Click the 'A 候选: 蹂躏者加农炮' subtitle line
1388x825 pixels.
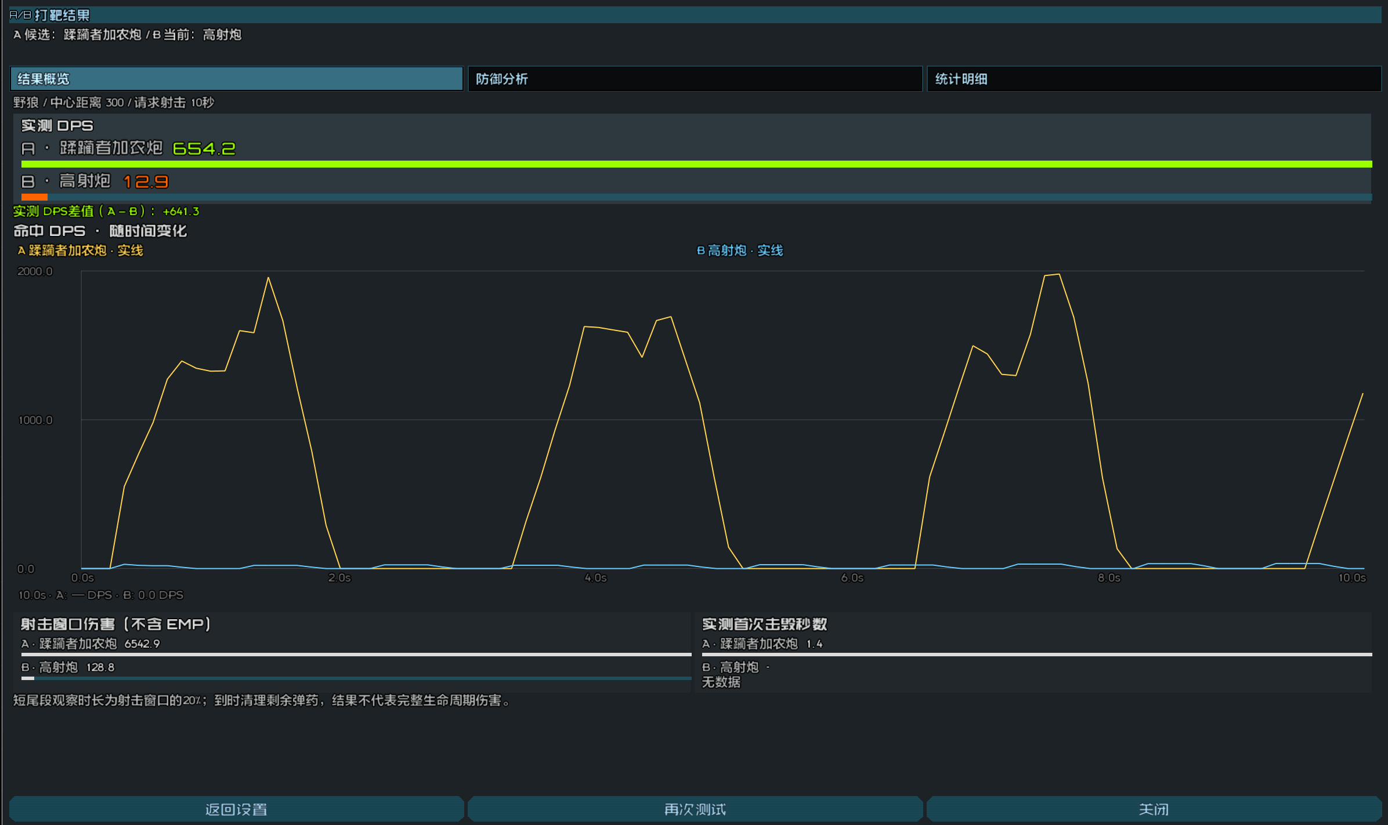pos(127,35)
